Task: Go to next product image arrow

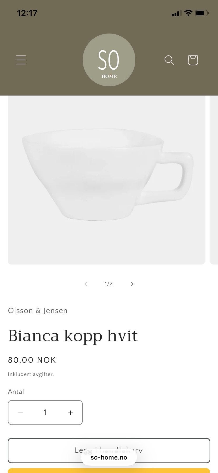Action: tap(132, 284)
